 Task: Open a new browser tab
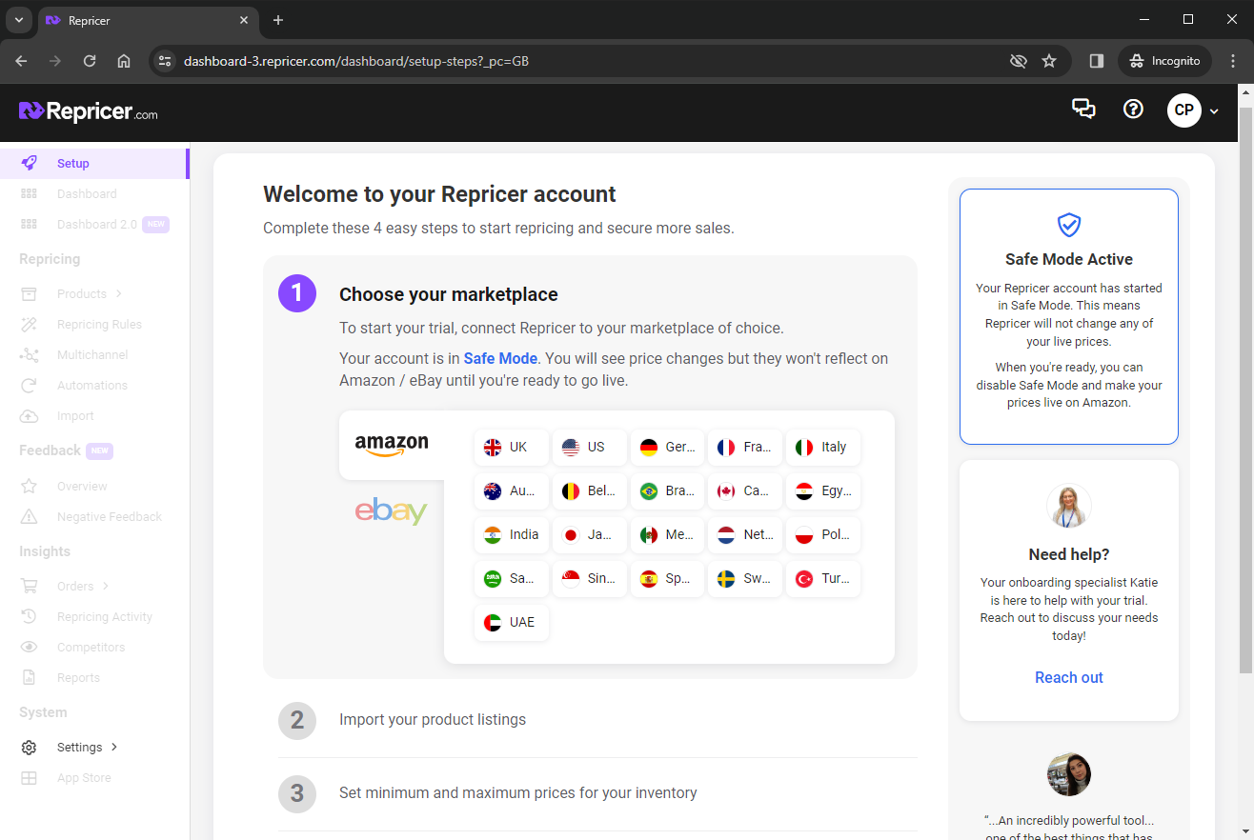(x=278, y=20)
